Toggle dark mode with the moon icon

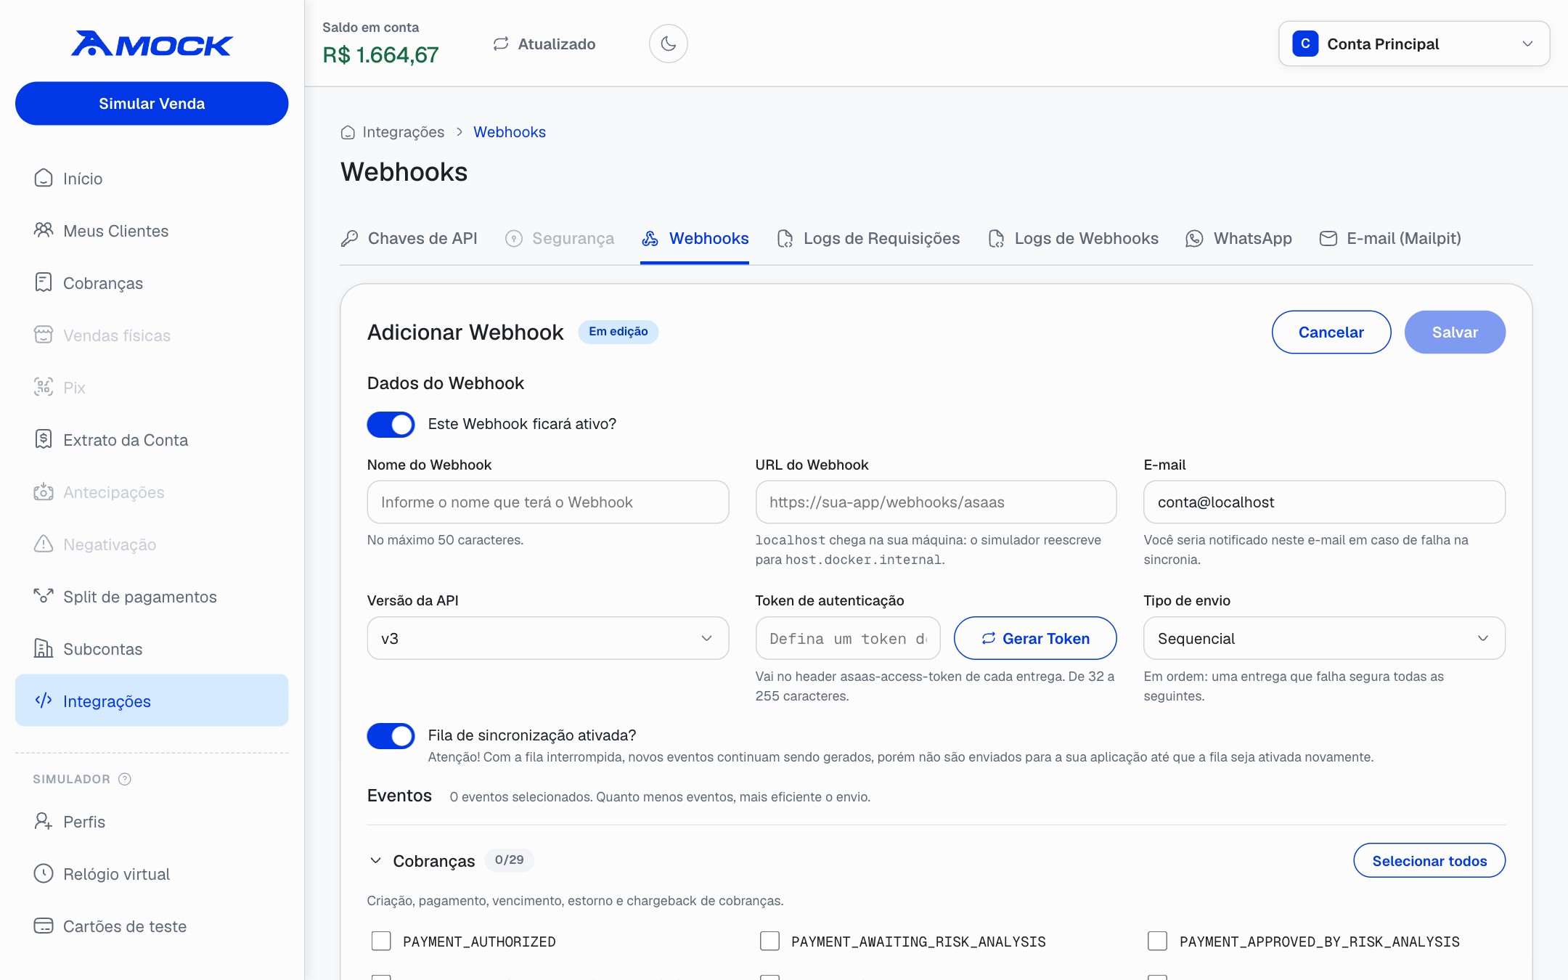[669, 44]
